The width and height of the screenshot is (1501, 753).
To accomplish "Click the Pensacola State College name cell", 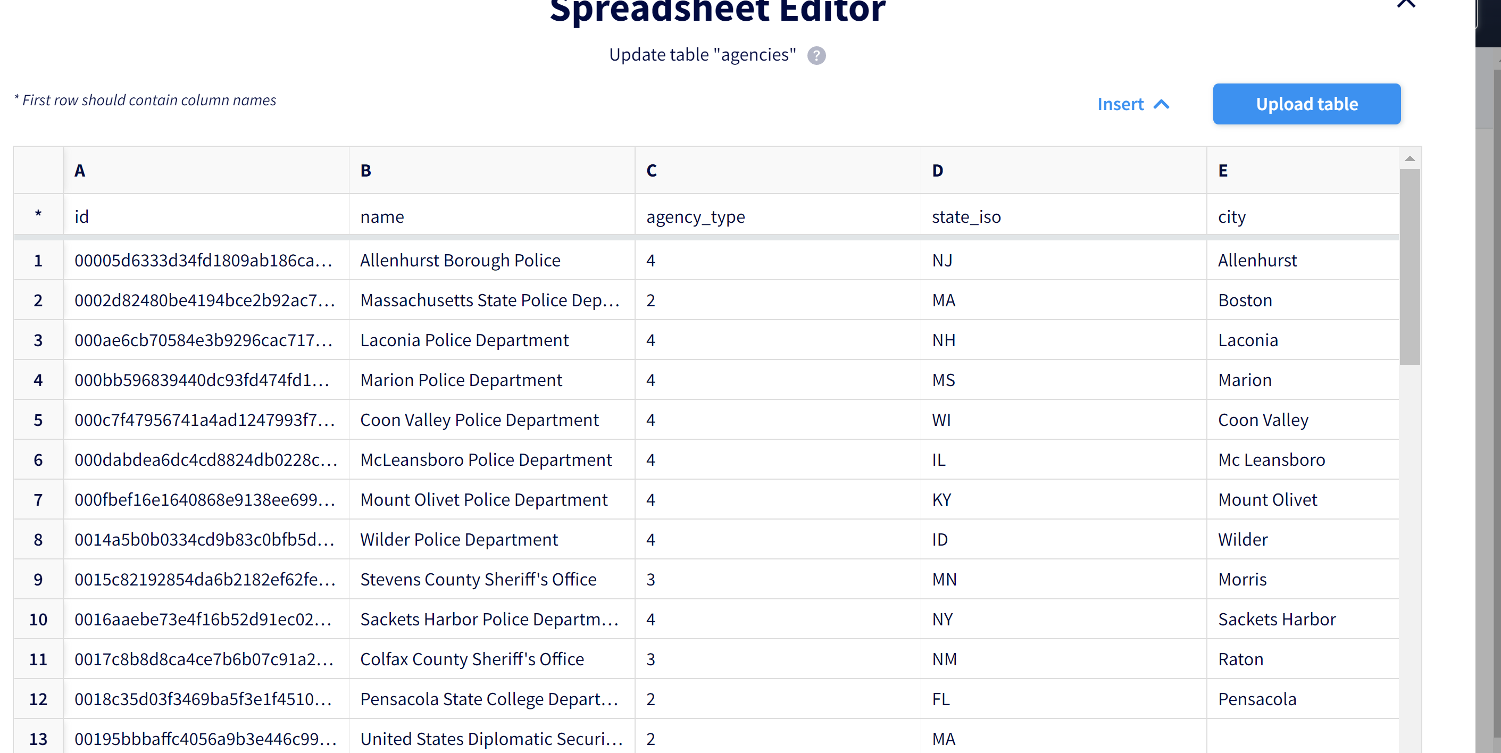I will point(492,699).
